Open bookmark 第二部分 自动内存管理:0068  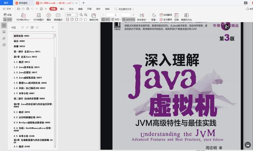[x=29, y=98]
